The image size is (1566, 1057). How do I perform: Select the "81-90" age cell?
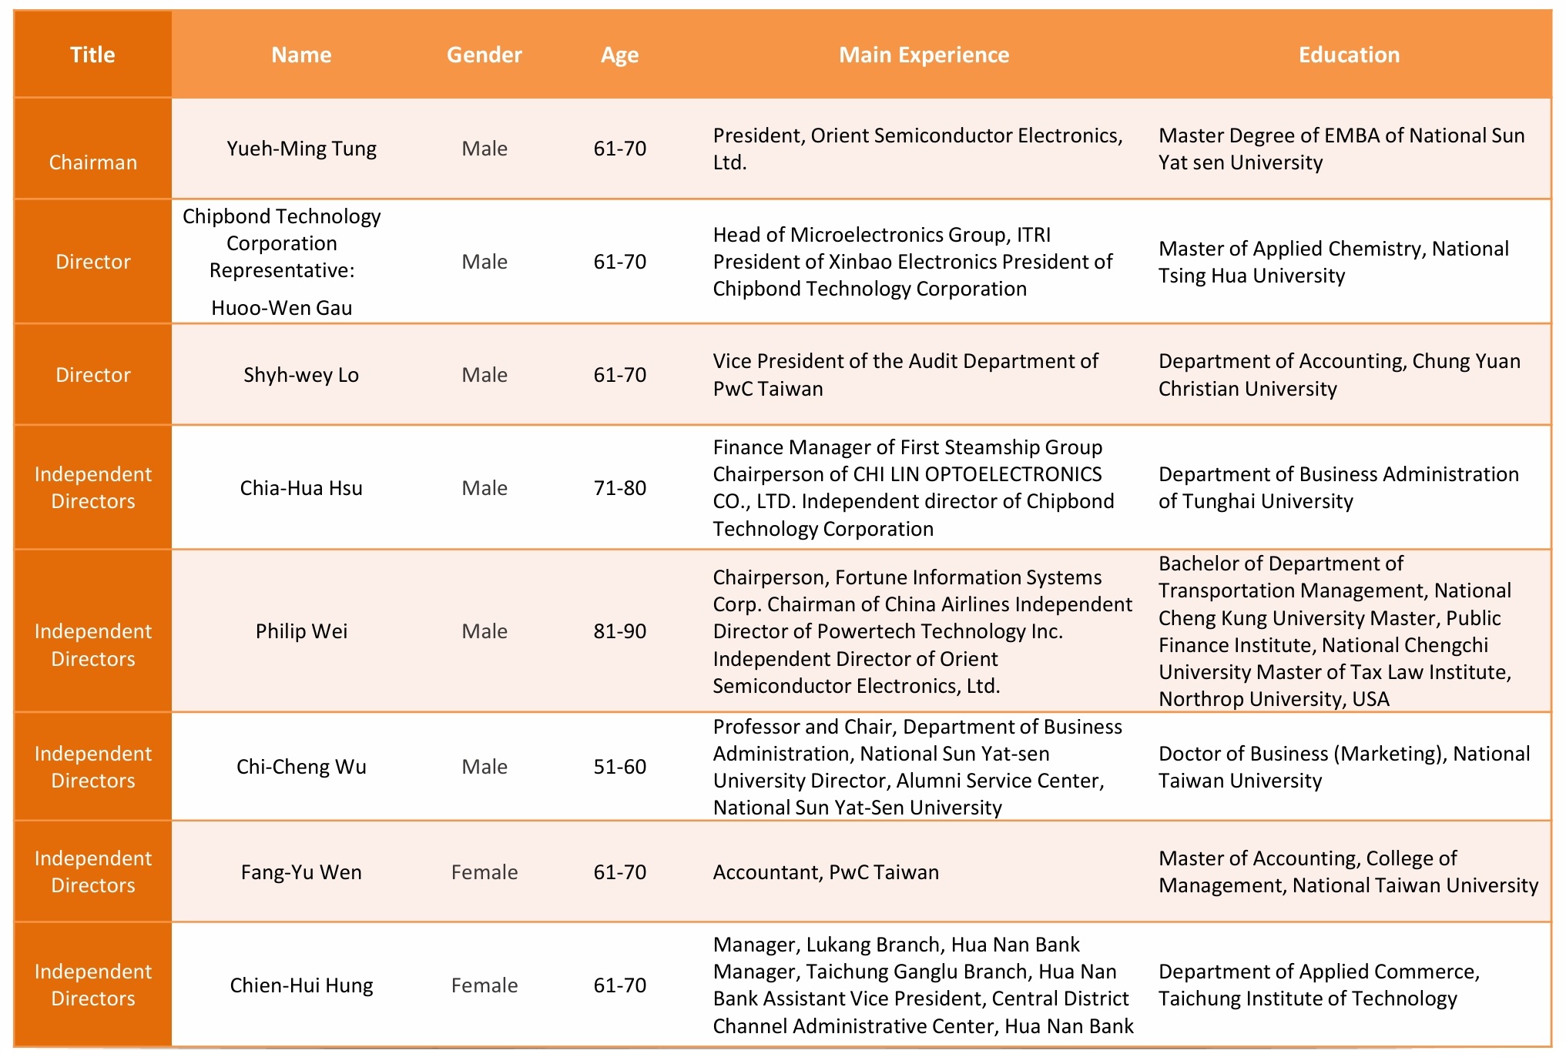point(620,631)
